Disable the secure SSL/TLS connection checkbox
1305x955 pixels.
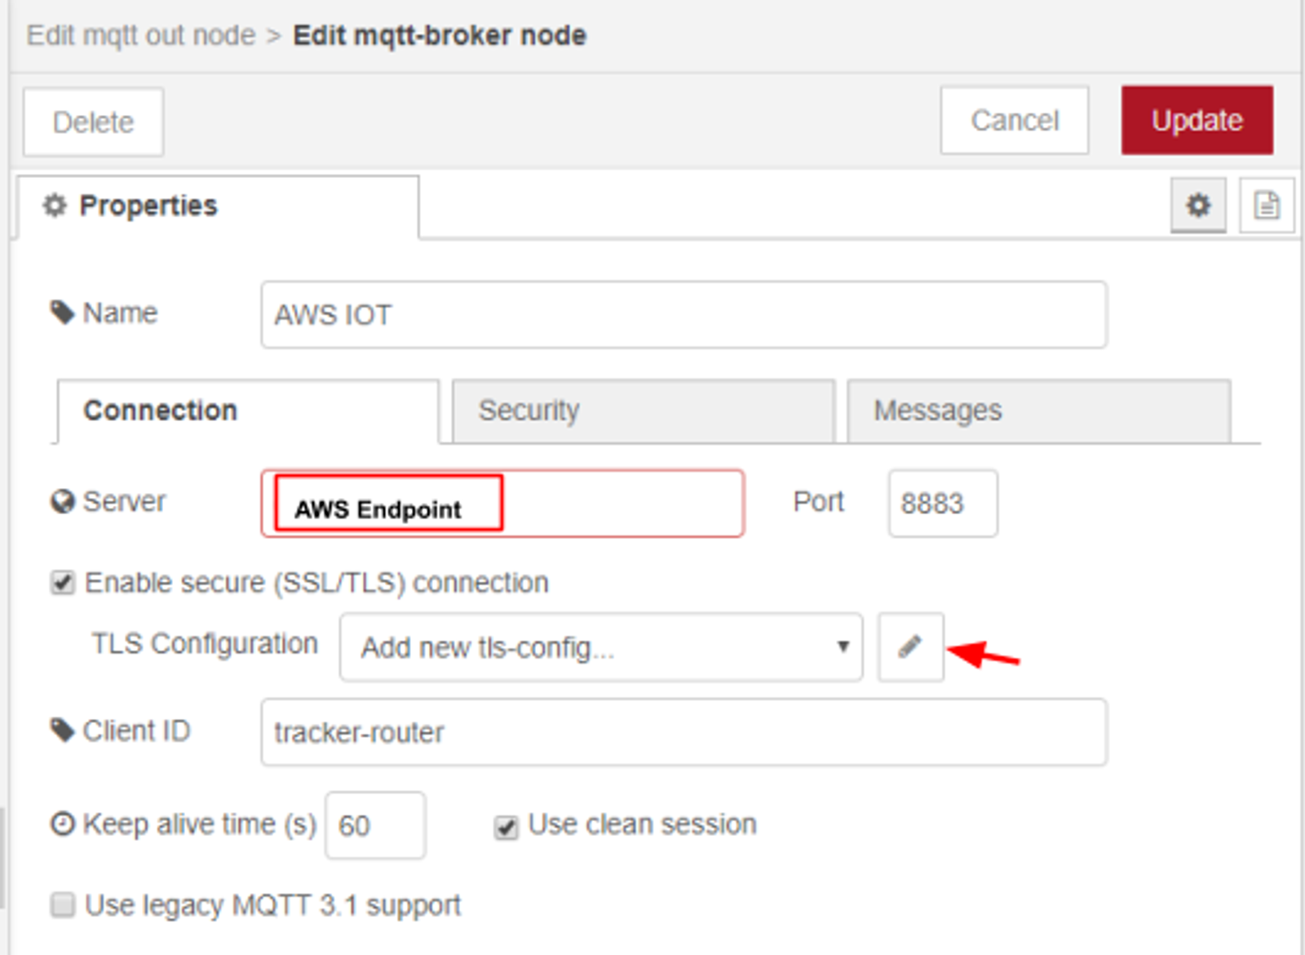coord(62,581)
